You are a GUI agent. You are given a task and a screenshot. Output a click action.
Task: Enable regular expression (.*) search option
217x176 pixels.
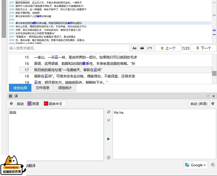coord(150,48)
